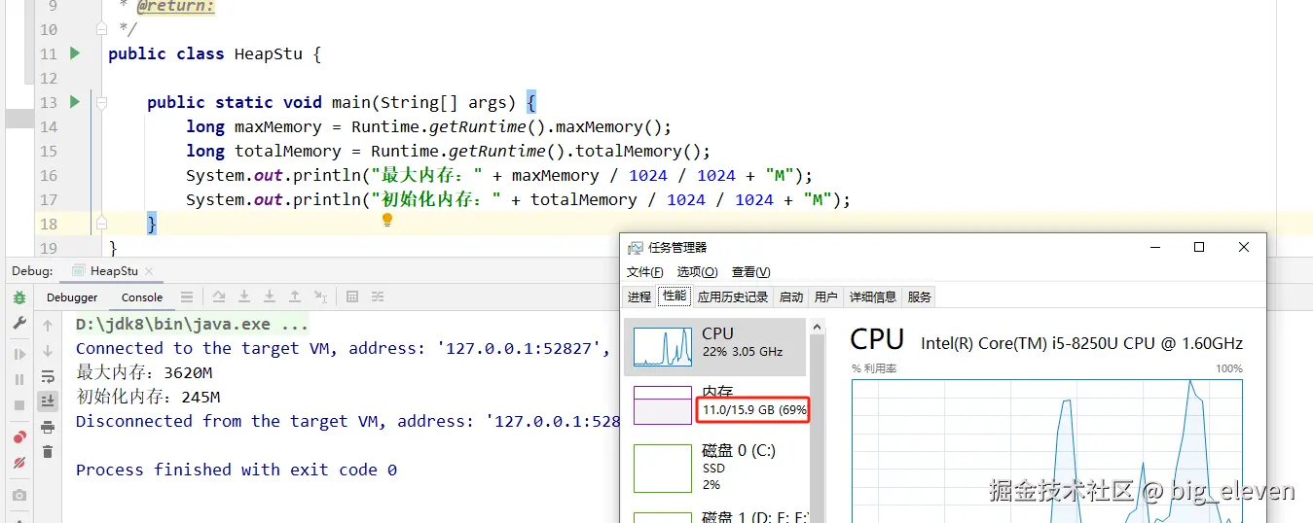The width and height of the screenshot is (1313, 523).
Task: Toggle Mute Breakpoints icon
Action: click(x=19, y=463)
